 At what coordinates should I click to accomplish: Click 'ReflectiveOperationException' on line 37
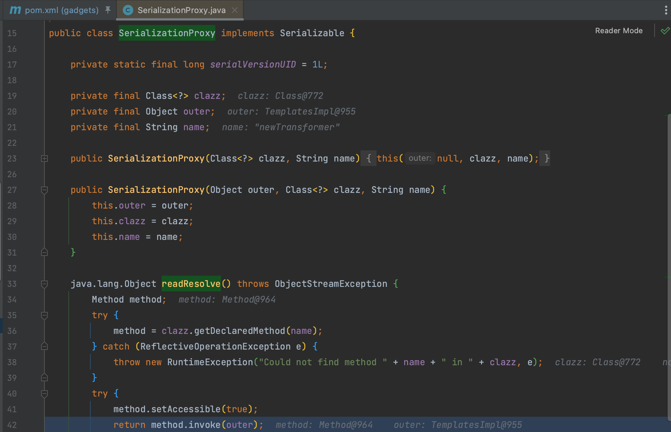215,347
